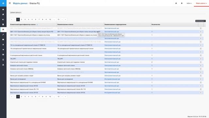Click quantity 2 in Агрегатный станок row

152,62
